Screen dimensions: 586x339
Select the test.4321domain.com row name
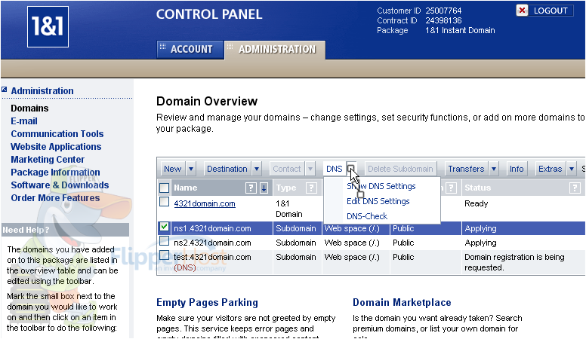[212, 257]
